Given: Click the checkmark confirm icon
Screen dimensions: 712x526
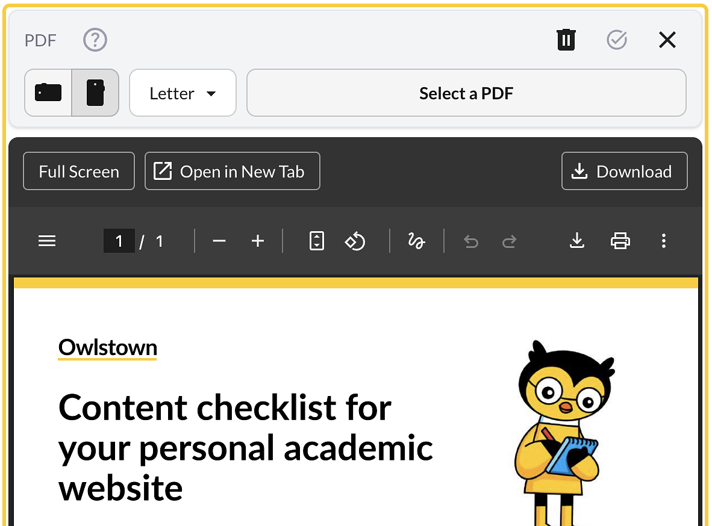Looking at the screenshot, I should point(616,40).
